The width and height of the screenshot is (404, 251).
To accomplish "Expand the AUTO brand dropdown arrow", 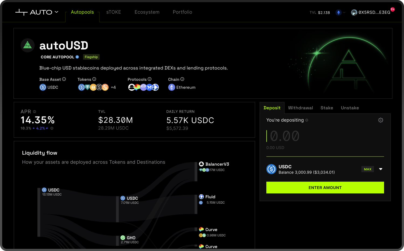I will click(x=56, y=12).
